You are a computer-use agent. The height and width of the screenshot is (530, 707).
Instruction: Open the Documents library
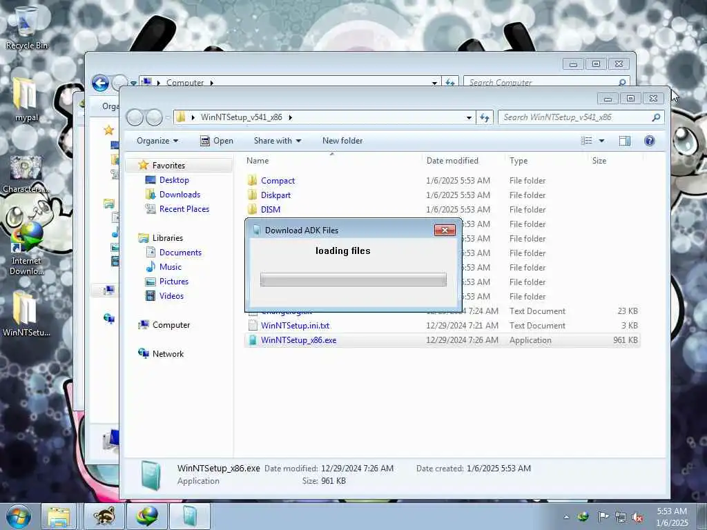(x=180, y=253)
